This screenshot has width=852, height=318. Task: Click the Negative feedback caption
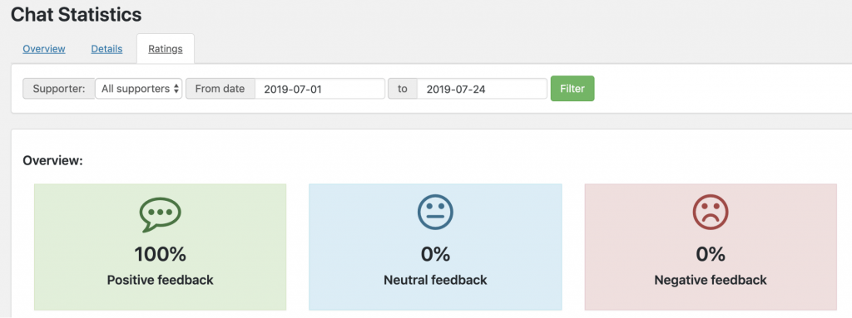tap(711, 280)
